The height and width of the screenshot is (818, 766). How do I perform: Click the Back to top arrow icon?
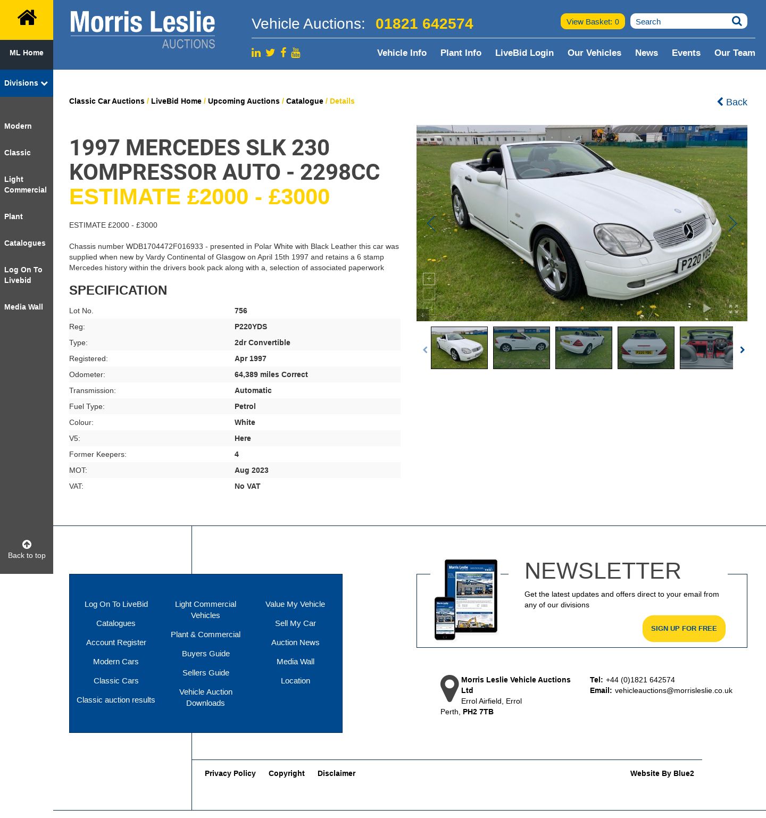[27, 544]
